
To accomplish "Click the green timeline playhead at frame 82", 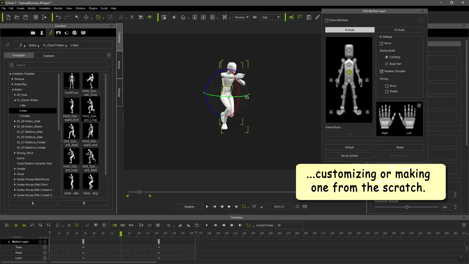I will point(121,233).
